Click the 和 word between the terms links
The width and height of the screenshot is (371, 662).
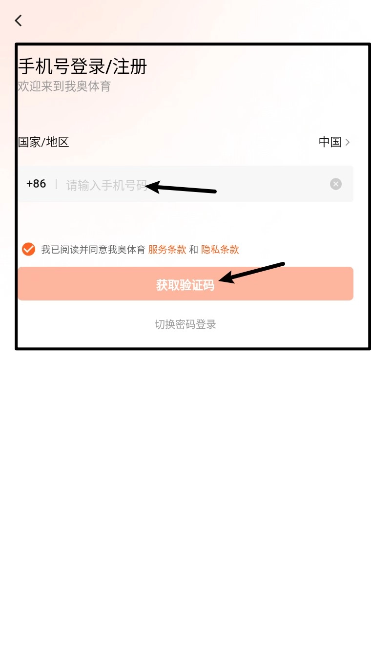click(194, 250)
